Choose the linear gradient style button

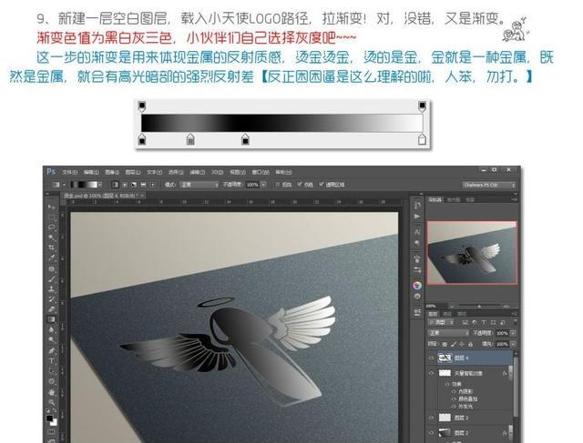point(116,185)
